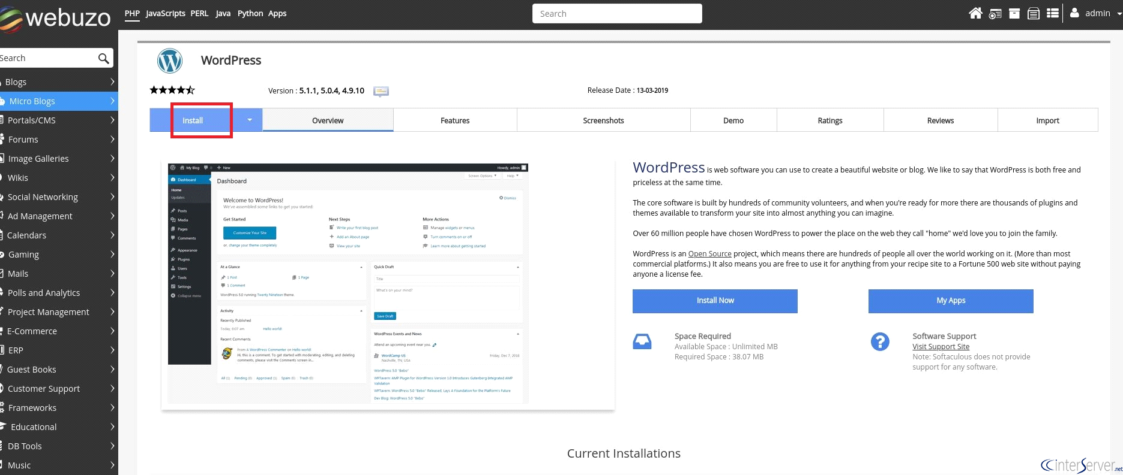Click the Install tab
1123x475 pixels.
193,120
